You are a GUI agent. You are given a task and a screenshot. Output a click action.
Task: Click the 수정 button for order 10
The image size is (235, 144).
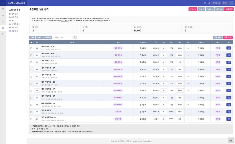pyautogui.click(x=229, y=48)
